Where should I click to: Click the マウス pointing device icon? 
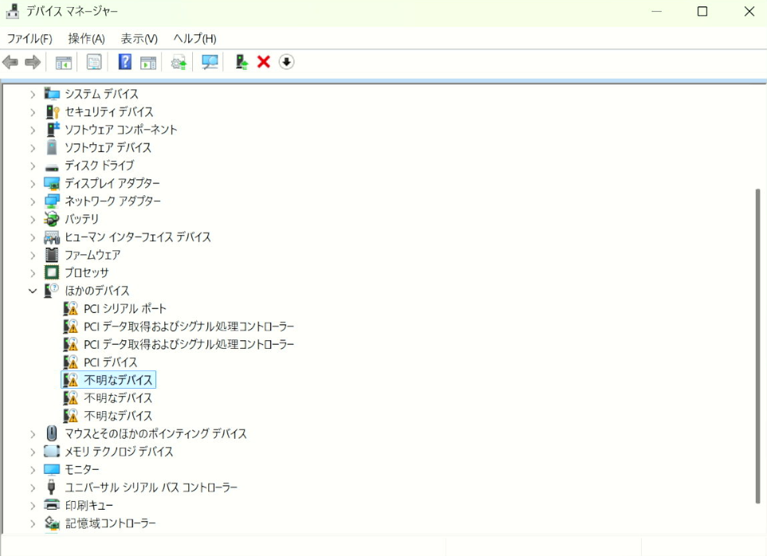tap(51, 433)
